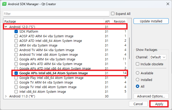Click the package list vertical scrollbar thumb
The image size is (172, 110).
click(x=129, y=48)
